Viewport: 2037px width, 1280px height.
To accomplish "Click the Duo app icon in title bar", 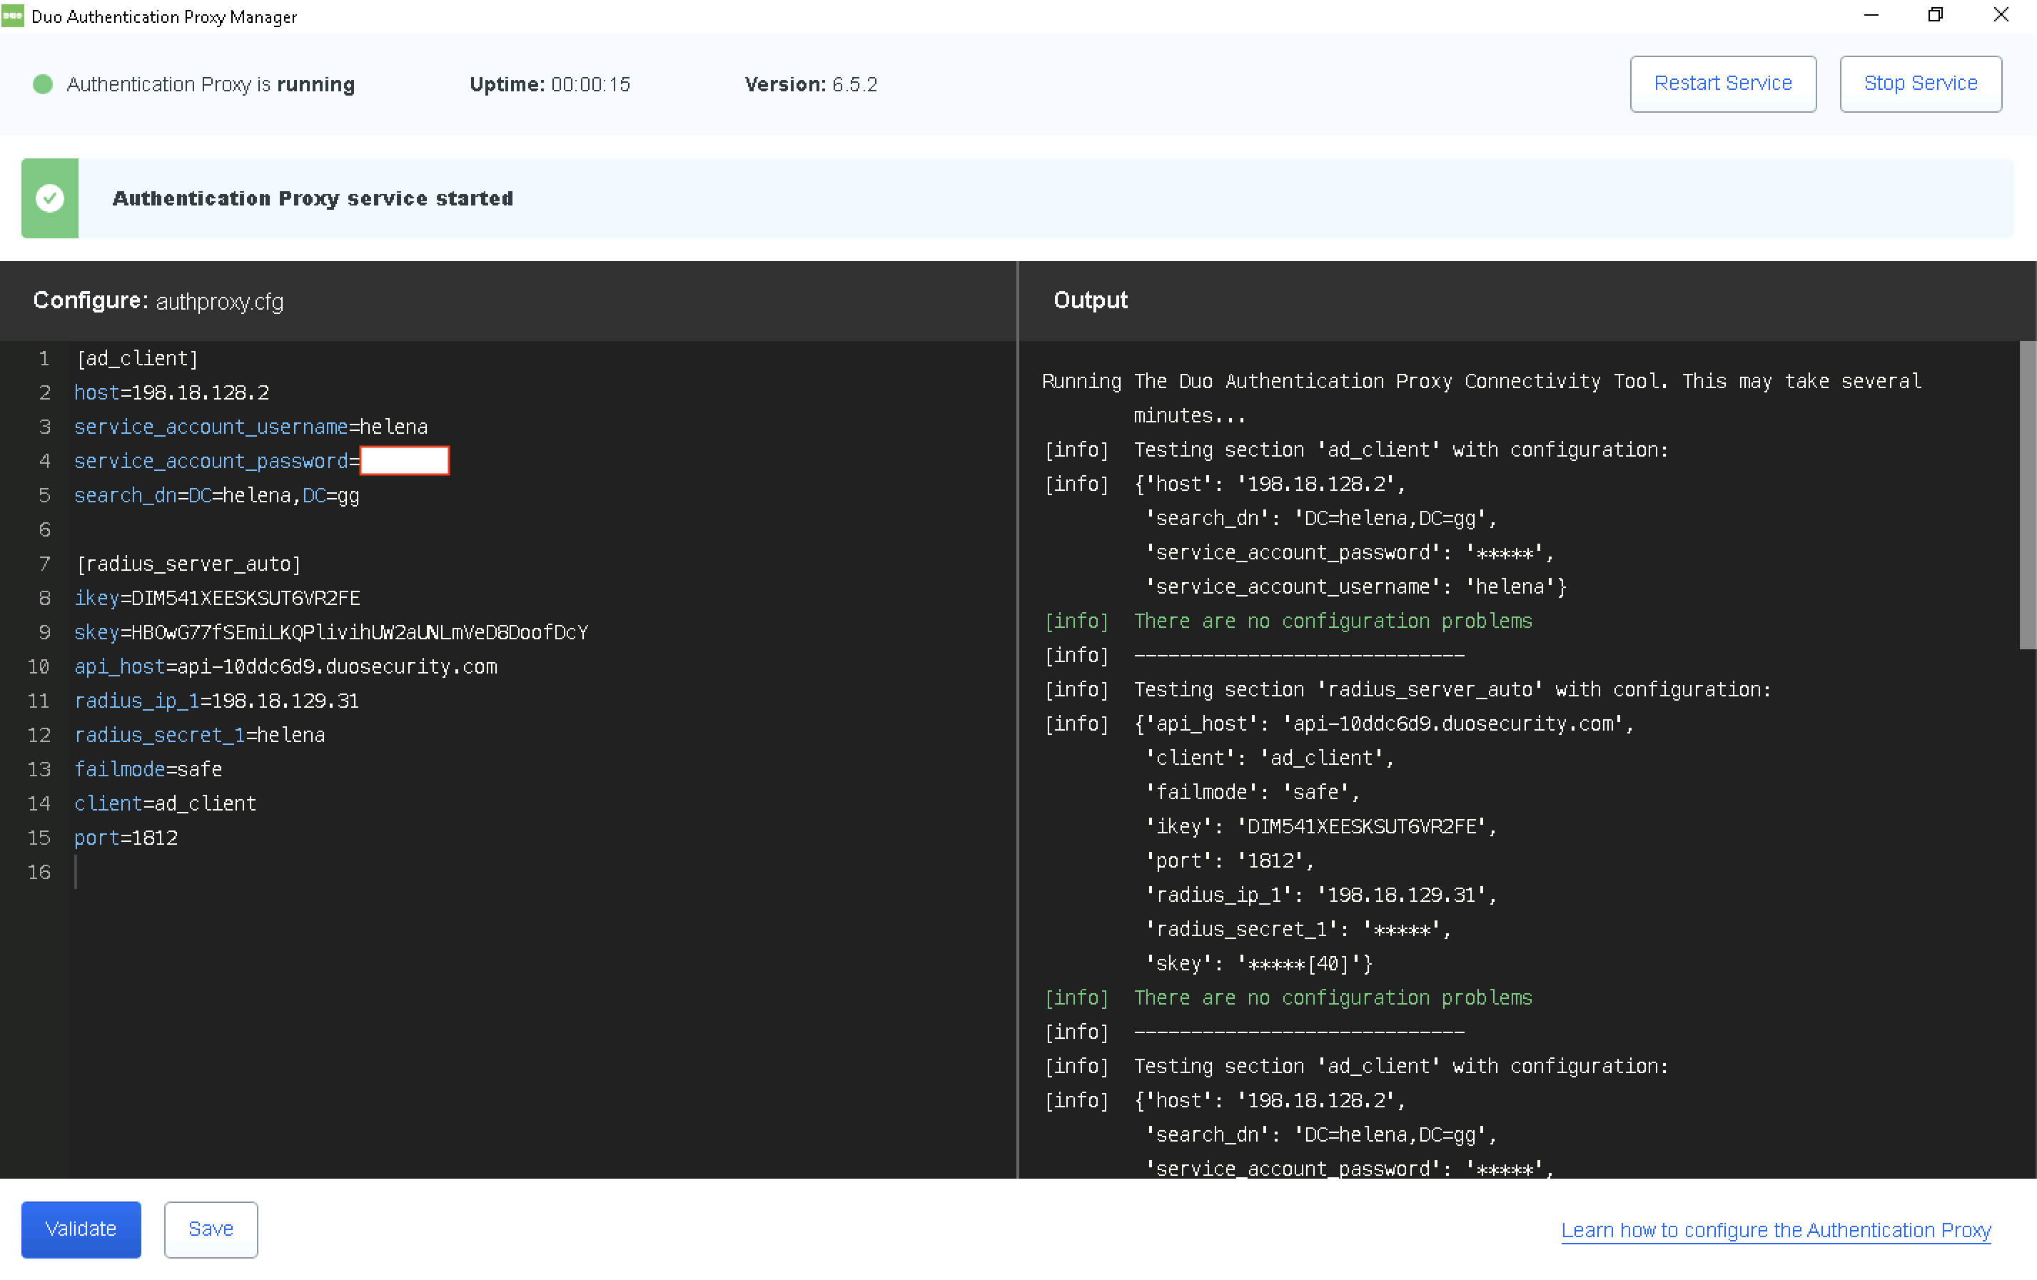I will [x=13, y=16].
